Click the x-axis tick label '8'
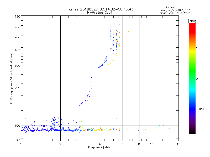The image size is (210, 157). tap(139, 144)
